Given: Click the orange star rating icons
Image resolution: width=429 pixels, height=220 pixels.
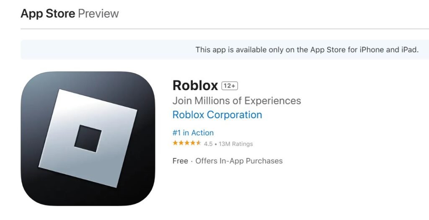Looking at the screenshot, I should point(187,143).
